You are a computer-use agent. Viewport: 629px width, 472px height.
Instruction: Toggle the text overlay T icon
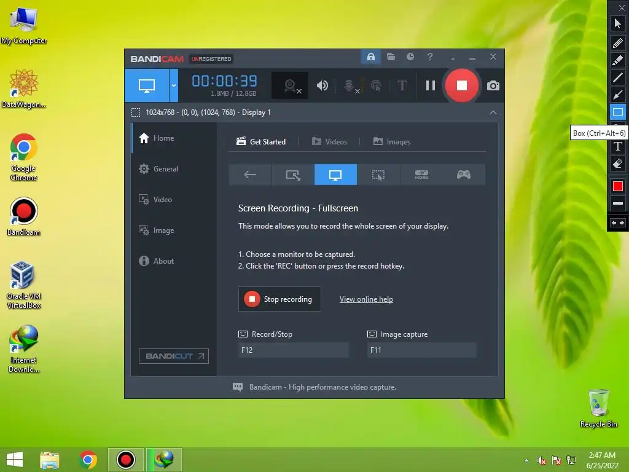402,85
